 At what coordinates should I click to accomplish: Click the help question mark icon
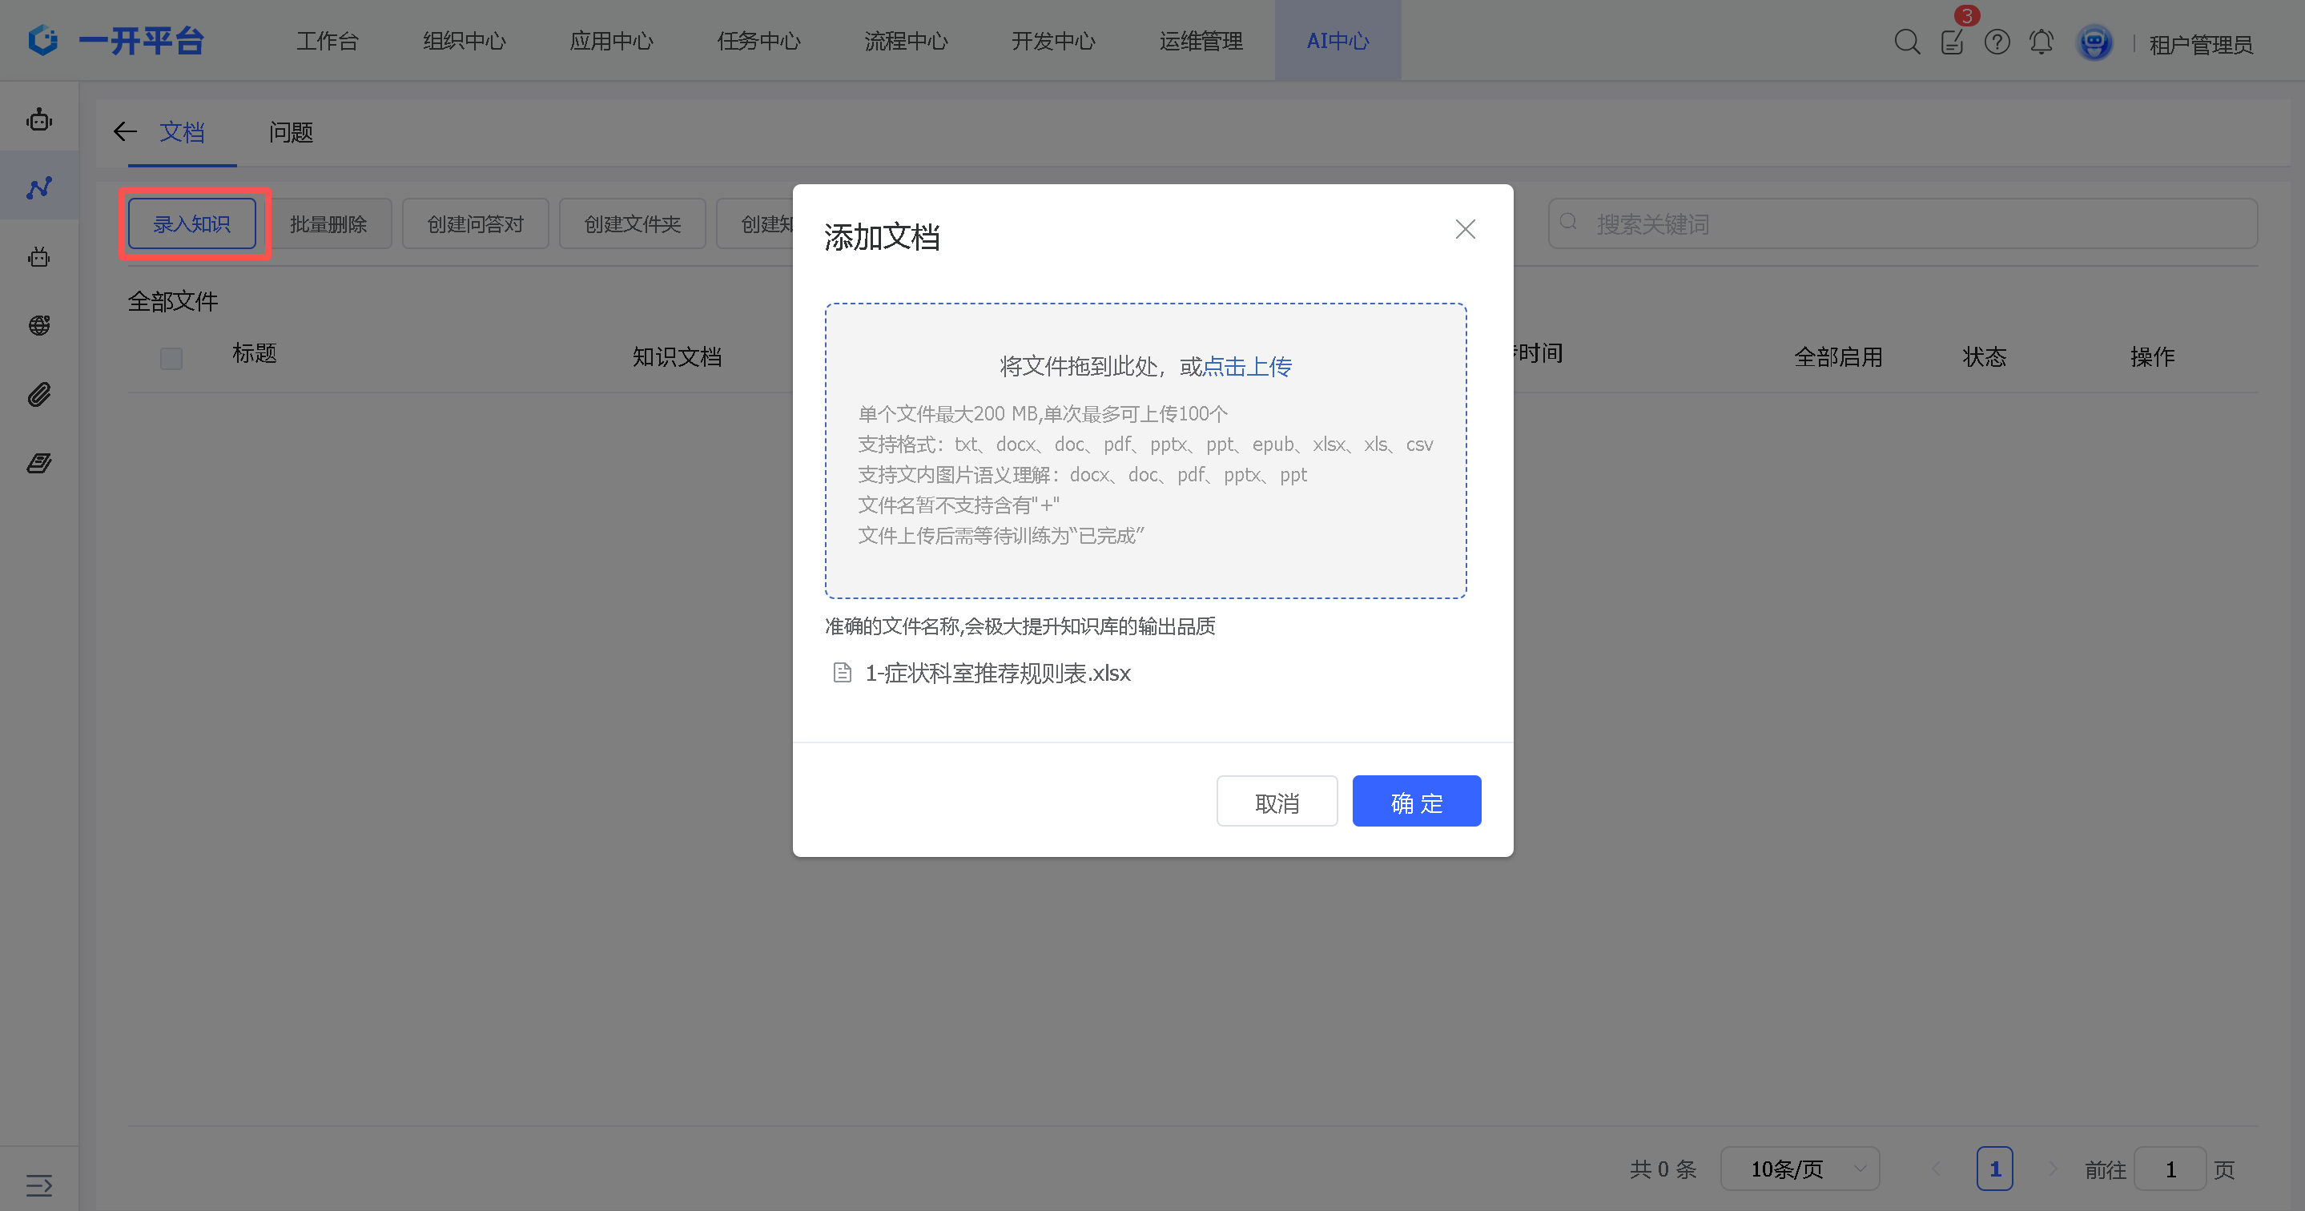1997,42
